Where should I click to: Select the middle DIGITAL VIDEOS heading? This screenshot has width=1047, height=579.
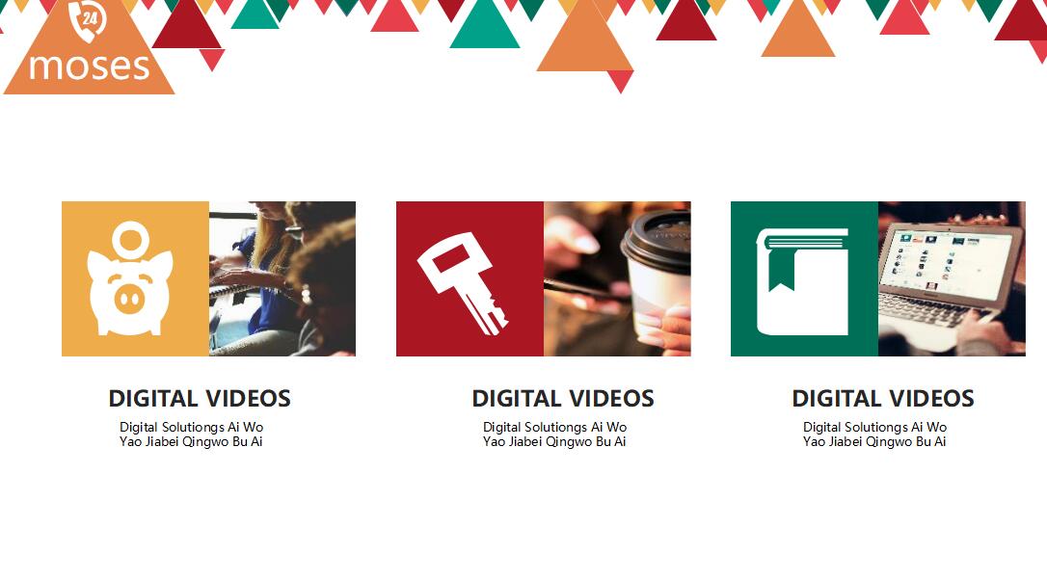point(563,399)
